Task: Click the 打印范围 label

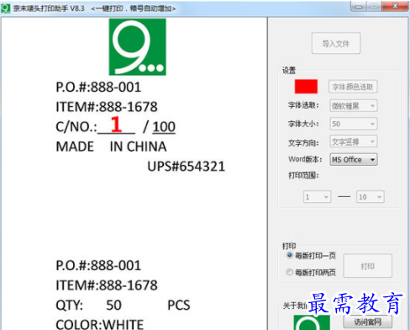Action: coord(303,175)
